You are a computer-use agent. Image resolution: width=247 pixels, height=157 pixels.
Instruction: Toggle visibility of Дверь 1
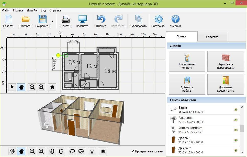coord(236,140)
